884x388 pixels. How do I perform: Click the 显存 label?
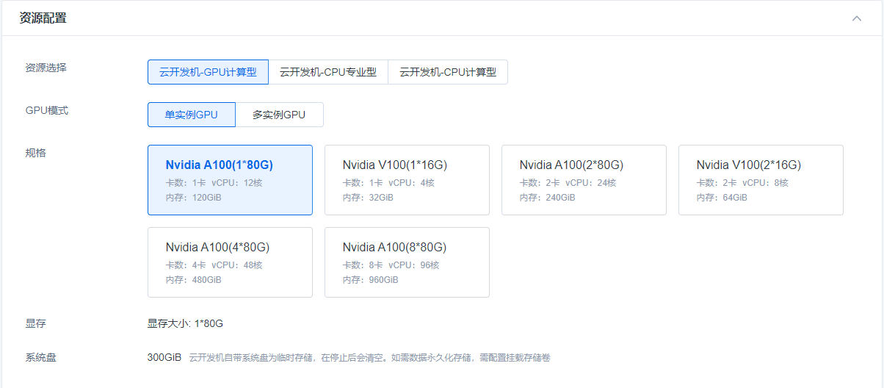(36, 323)
